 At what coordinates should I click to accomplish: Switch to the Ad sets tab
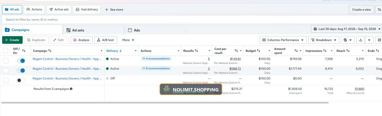pos(93,30)
